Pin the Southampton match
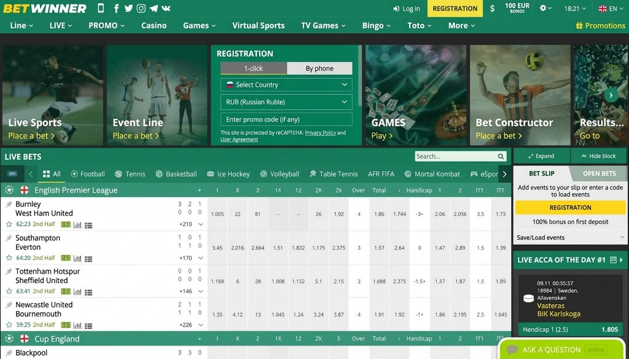 pyautogui.click(x=9, y=239)
